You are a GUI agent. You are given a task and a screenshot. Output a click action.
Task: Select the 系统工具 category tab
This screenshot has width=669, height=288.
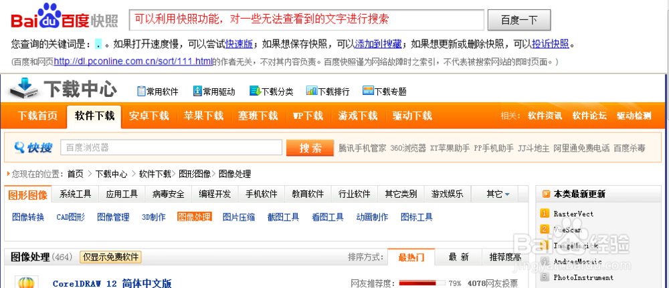[75, 194]
